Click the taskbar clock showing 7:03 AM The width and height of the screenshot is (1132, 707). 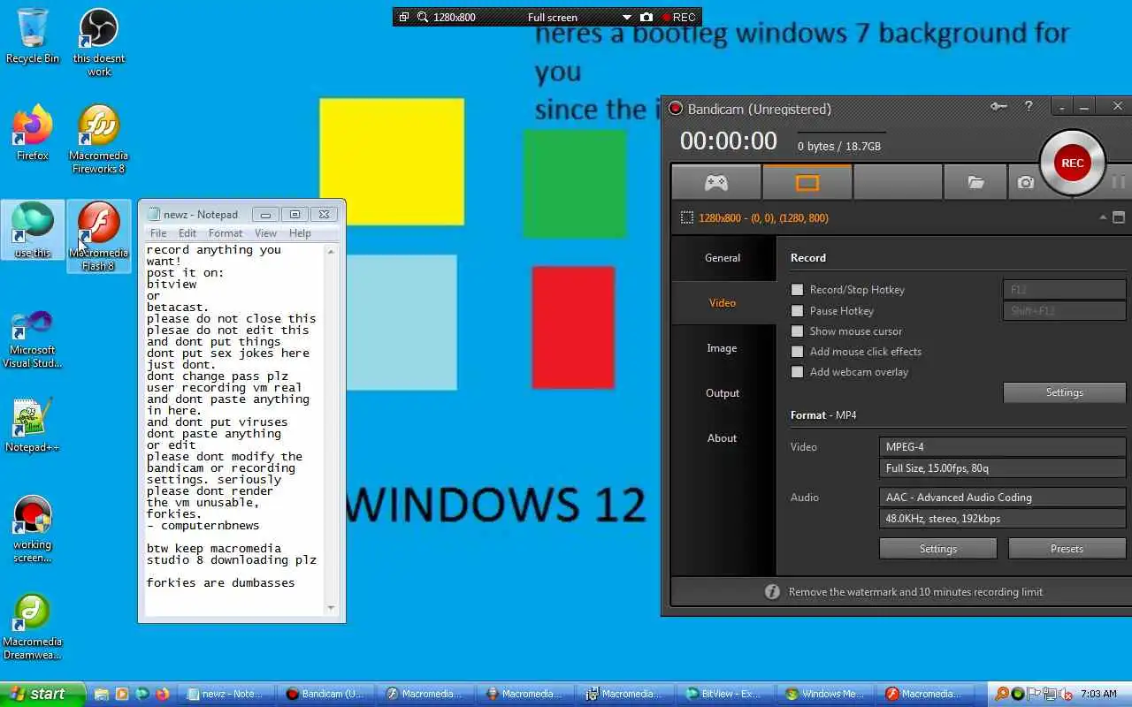1098,694
